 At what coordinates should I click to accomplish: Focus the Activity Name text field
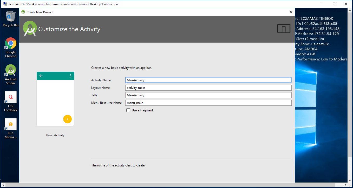(208, 80)
